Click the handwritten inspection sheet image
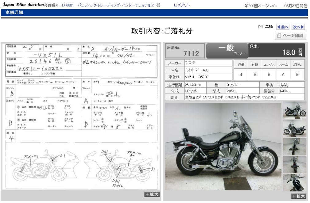Viewport: 310px width, 203px height. [x=81, y=117]
